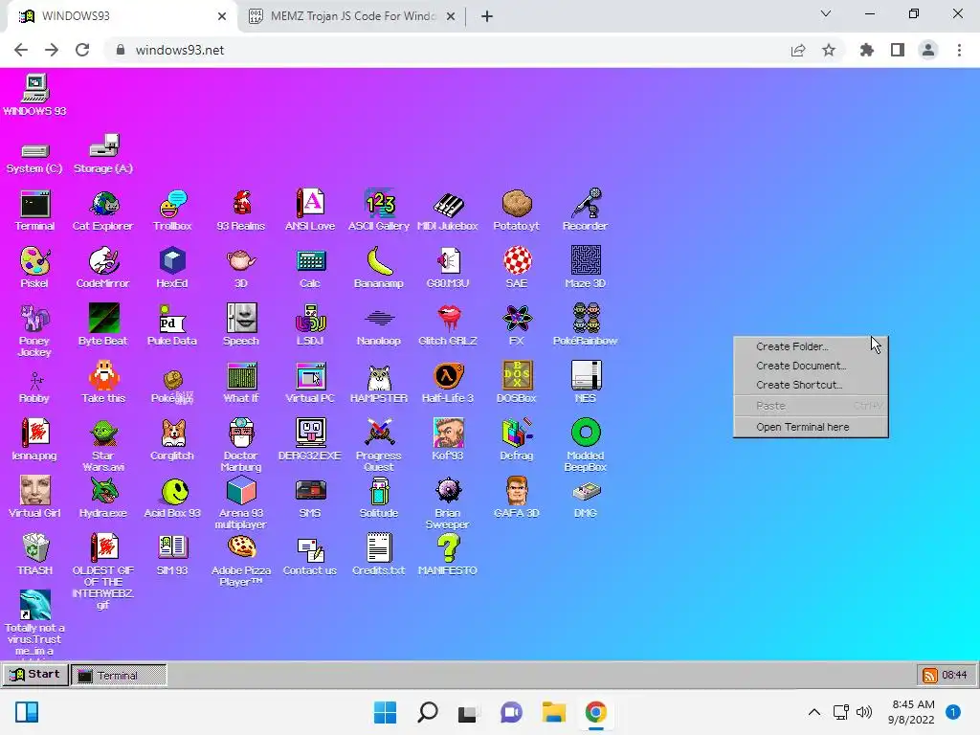Reload the windows93.net page
This screenshot has height=735, width=980.
pyautogui.click(x=82, y=50)
